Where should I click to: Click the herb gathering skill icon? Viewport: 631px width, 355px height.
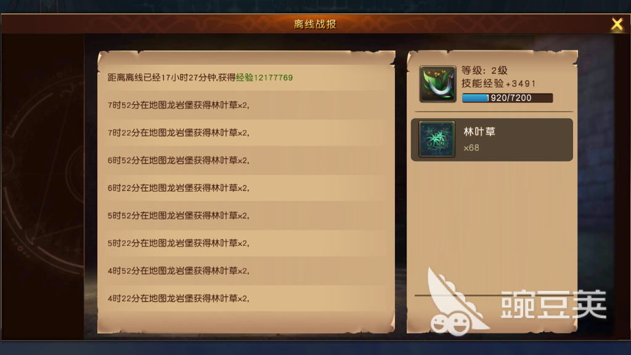[x=438, y=84]
